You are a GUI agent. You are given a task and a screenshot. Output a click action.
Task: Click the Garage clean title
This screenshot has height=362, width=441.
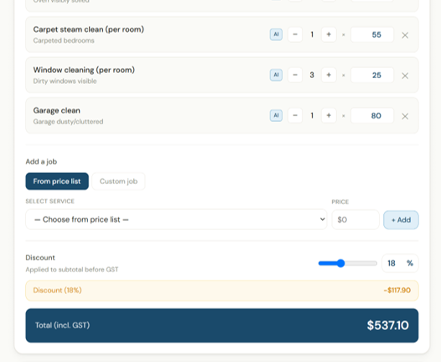point(57,110)
